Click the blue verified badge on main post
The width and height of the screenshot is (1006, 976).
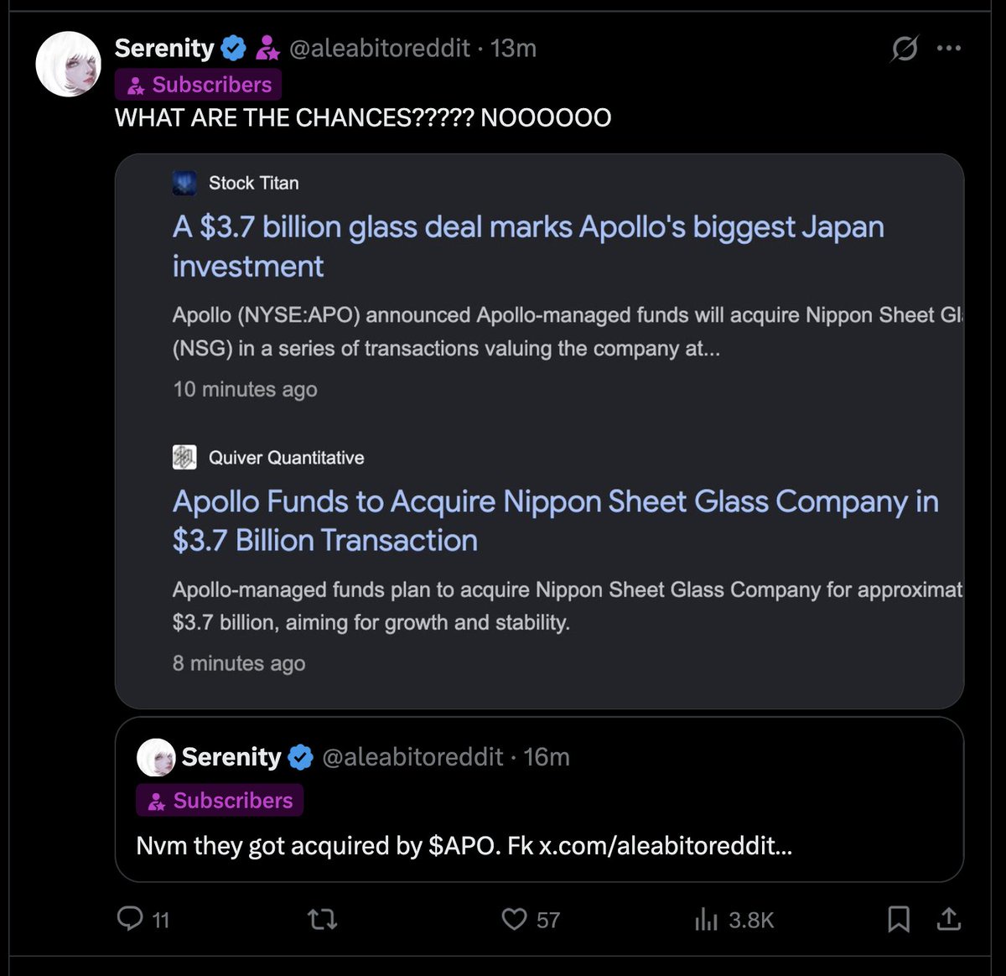(x=233, y=49)
